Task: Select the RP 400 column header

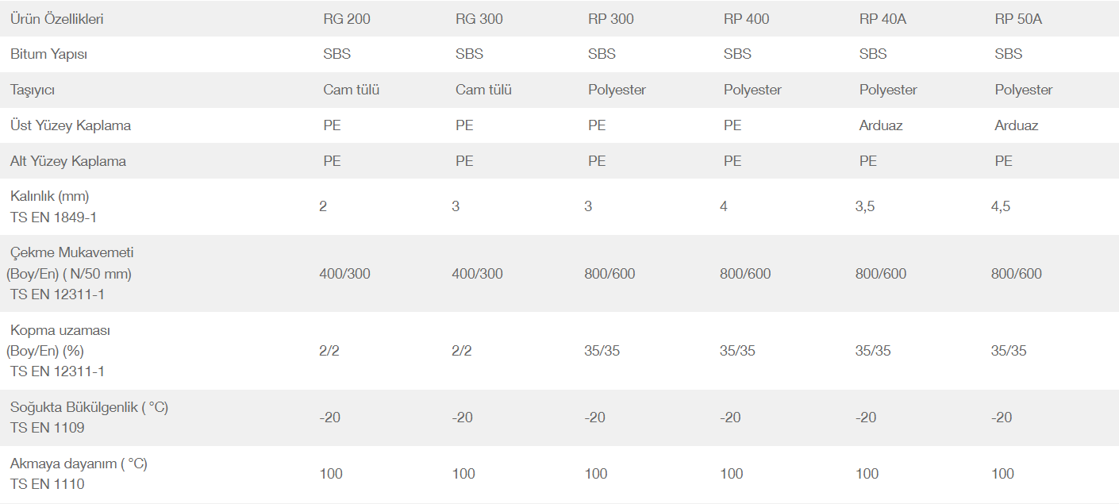Action: pyautogui.click(x=746, y=19)
